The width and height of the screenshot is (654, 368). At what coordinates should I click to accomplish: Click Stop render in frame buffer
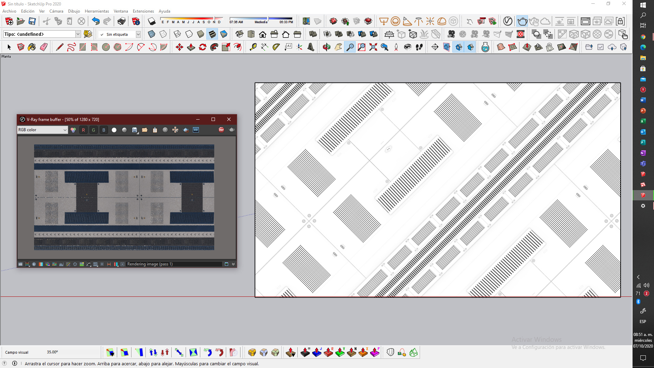[221, 130]
